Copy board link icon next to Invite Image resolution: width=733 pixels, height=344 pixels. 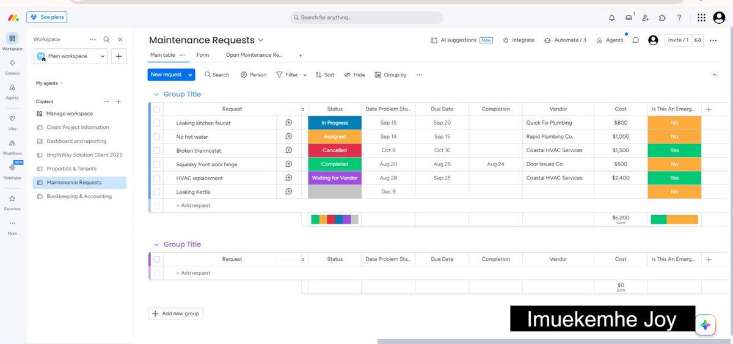[x=698, y=40]
